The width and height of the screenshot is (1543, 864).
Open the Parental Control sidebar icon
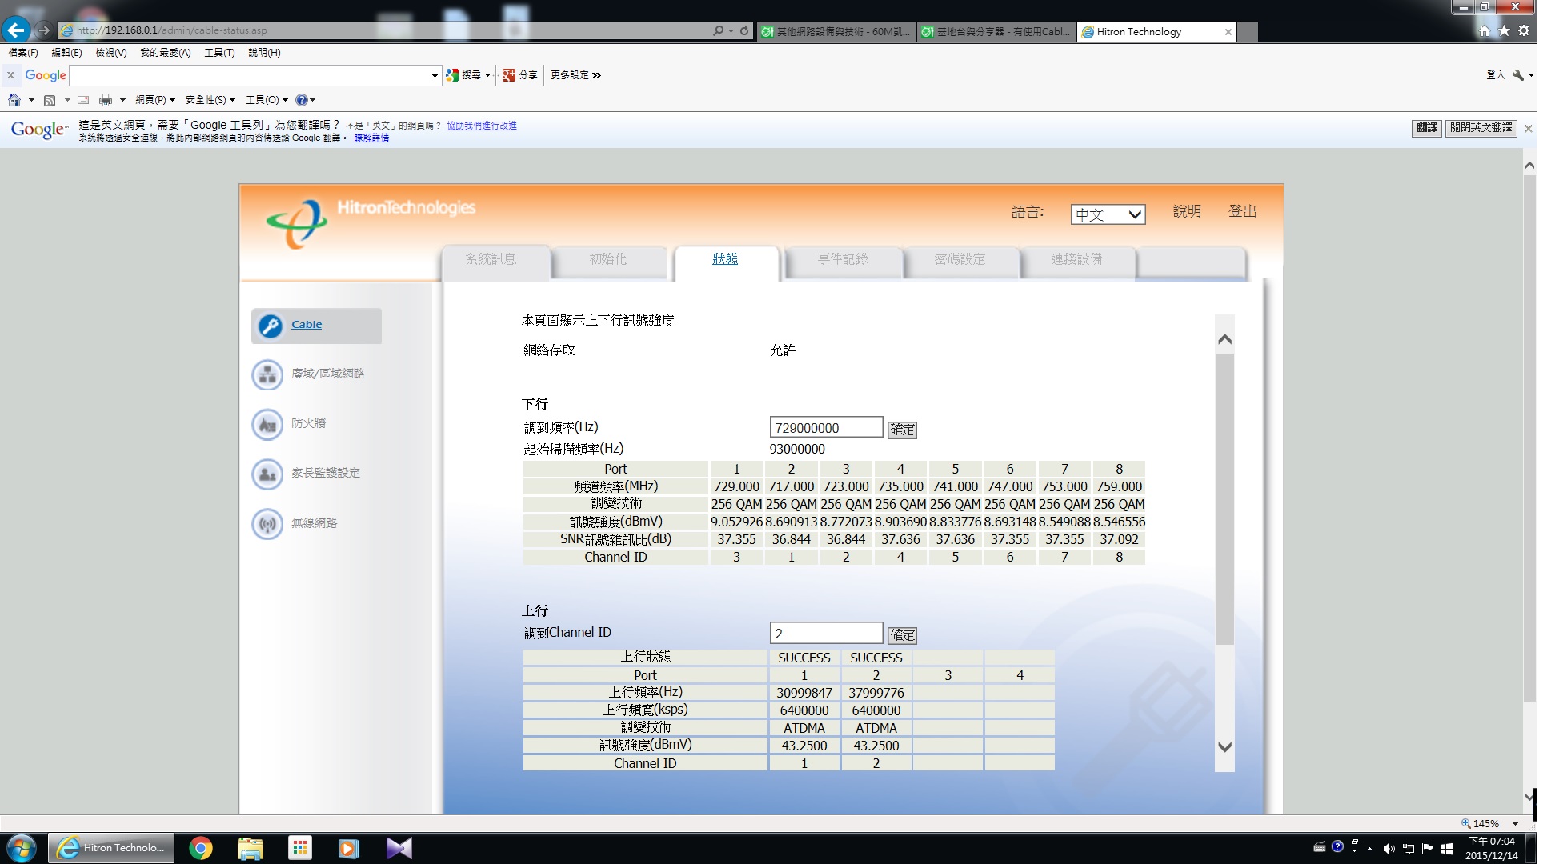coord(267,474)
